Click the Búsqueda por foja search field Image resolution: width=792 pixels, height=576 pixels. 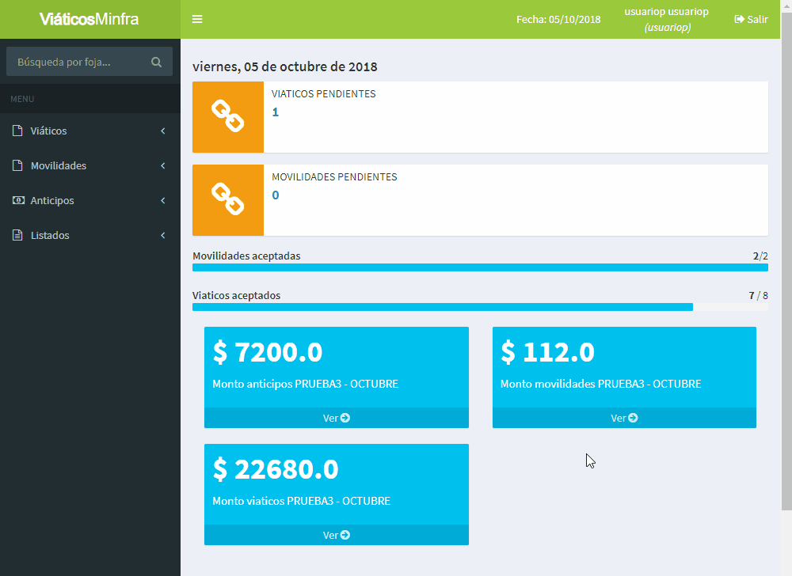[x=75, y=62]
